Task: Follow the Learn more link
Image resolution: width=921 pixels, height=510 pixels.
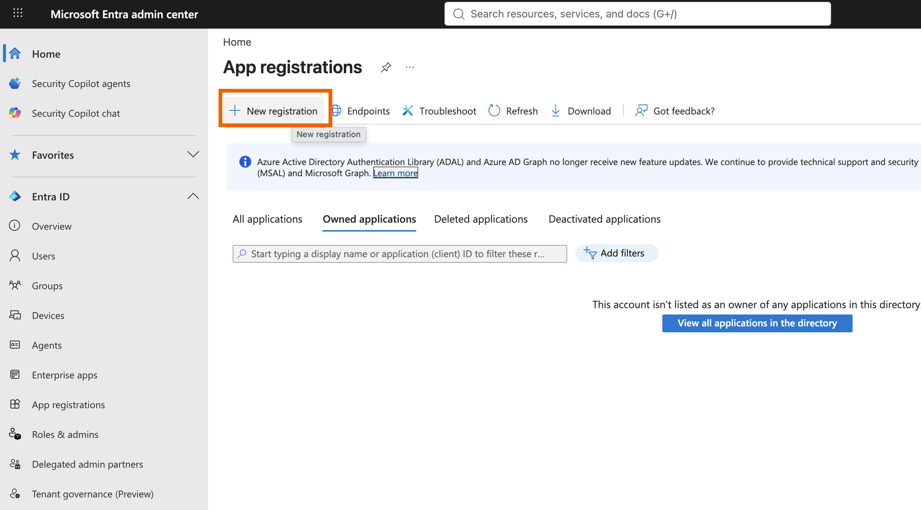Action: (x=395, y=173)
